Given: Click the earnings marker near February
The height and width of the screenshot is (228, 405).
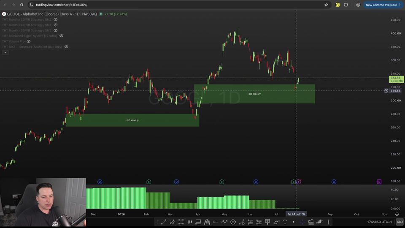Looking at the screenshot, I should click(x=149, y=182).
